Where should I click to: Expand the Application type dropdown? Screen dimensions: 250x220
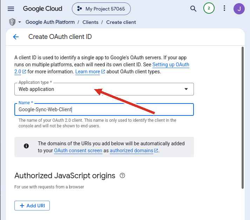pos(104,89)
